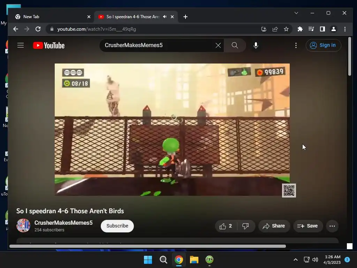Like this video
Screen dimensions: 357x268
pyautogui.click(x=226, y=226)
